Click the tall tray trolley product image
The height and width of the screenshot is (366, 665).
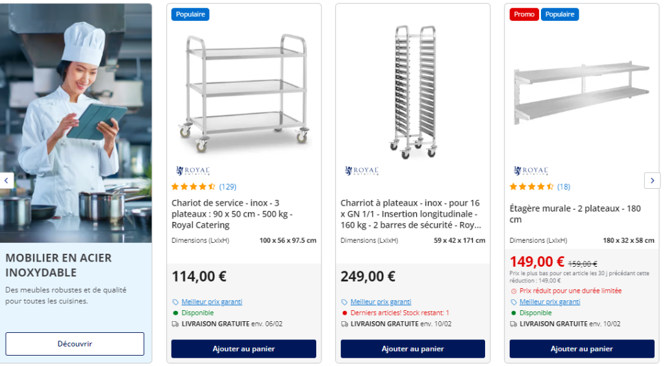pyautogui.click(x=413, y=92)
